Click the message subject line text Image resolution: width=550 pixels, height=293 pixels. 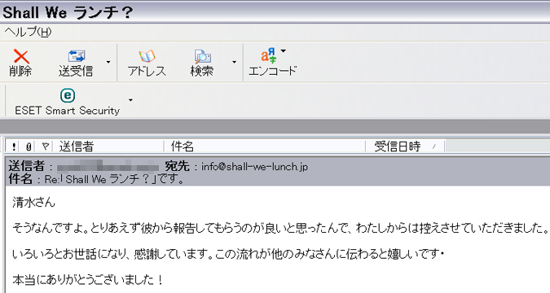point(114,179)
